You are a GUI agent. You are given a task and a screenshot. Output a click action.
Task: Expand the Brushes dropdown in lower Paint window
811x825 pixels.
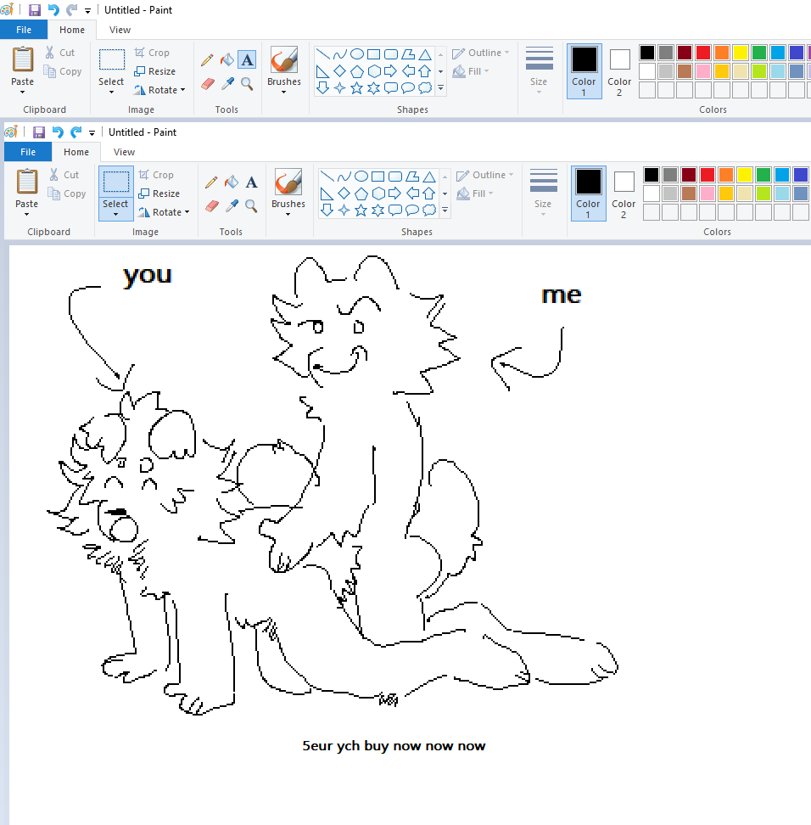pyautogui.click(x=288, y=214)
